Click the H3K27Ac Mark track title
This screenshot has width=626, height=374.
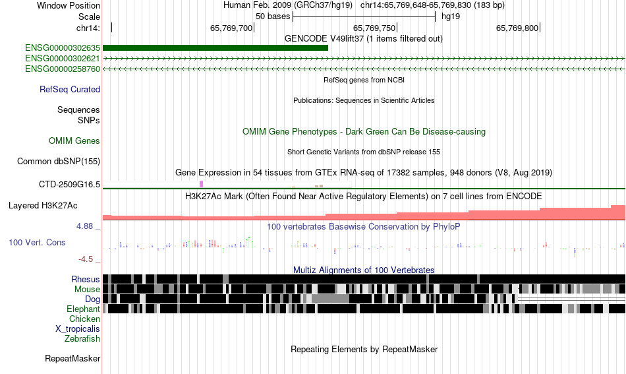[x=364, y=196]
